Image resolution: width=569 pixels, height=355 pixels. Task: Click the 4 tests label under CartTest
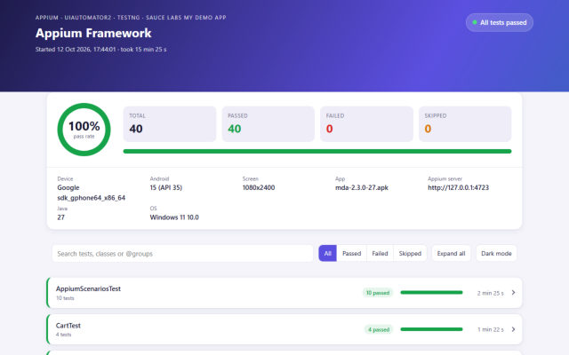tap(63, 335)
